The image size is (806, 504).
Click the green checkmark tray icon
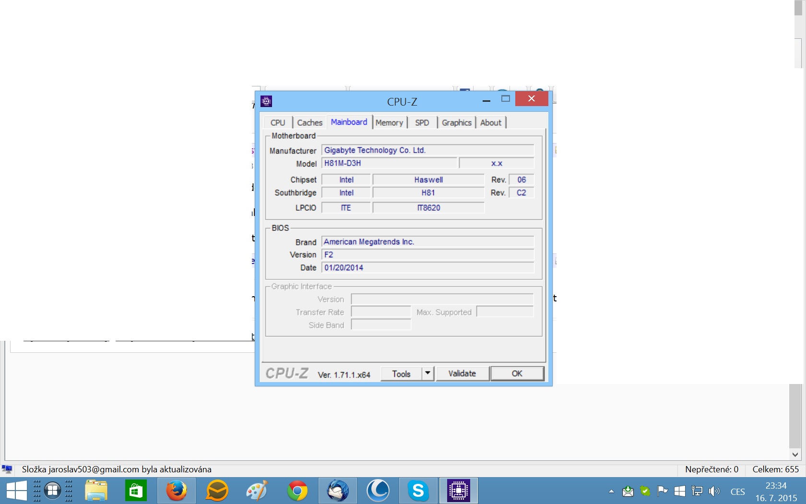coord(645,491)
